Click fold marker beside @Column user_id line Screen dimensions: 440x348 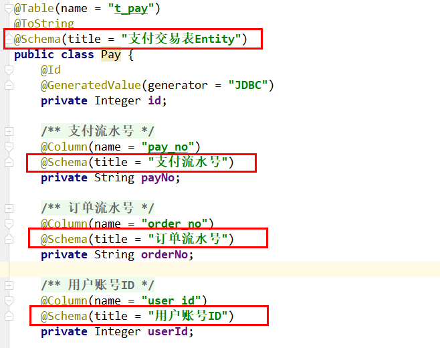coord(9,300)
